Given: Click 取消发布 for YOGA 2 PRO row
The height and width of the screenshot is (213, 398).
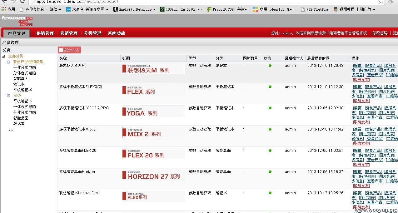Looking at the screenshot, I should pos(361,122).
